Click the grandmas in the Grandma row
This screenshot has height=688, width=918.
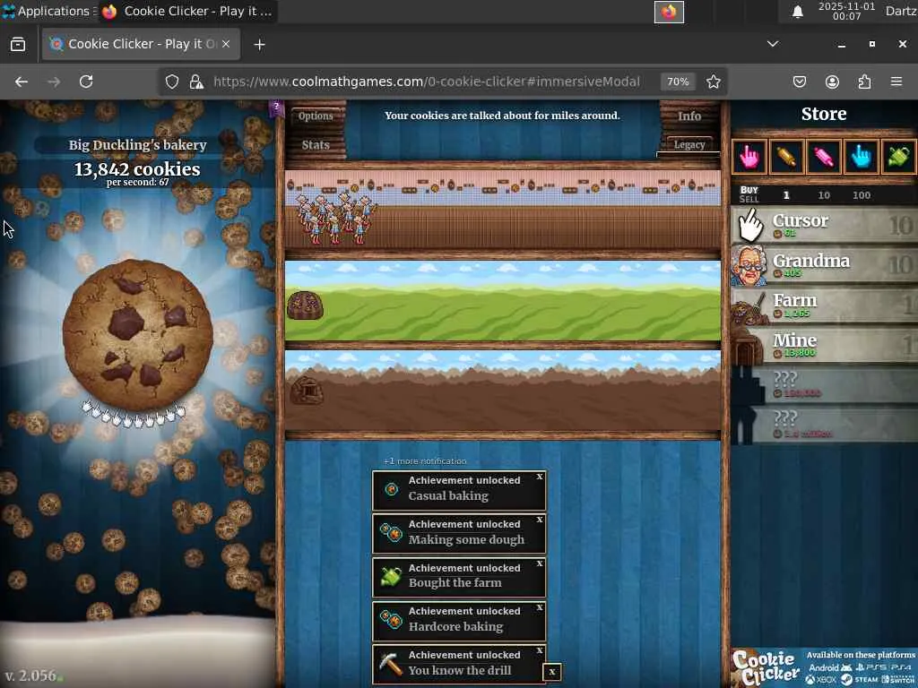click(x=335, y=219)
